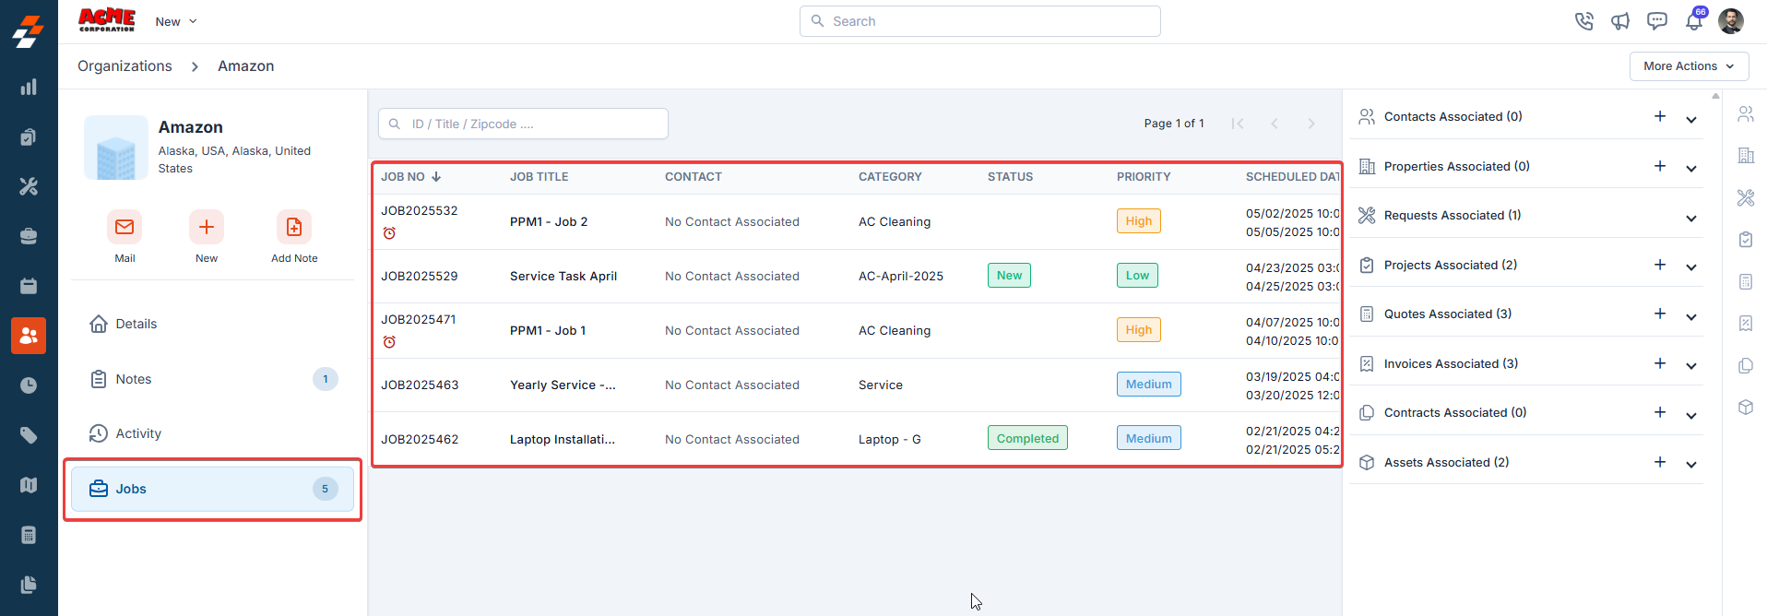Open the More Actions dropdown
The height and width of the screenshot is (616, 1767).
[x=1690, y=66]
